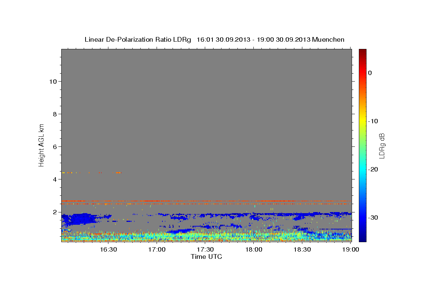The width and height of the screenshot is (435, 290).
Task: Click the height tick label 2
Action: coord(54,212)
